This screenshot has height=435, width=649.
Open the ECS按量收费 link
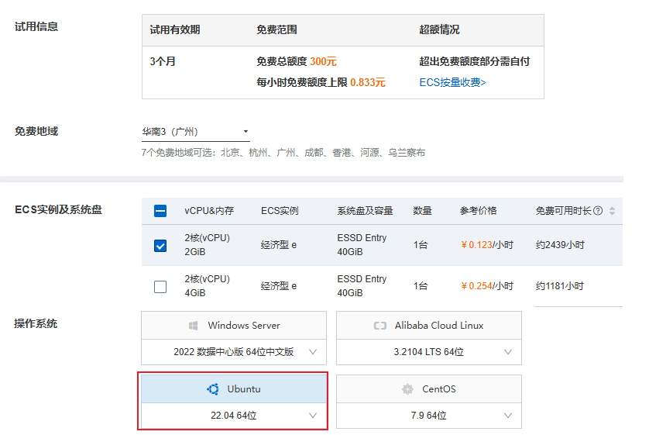[x=452, y=82]
